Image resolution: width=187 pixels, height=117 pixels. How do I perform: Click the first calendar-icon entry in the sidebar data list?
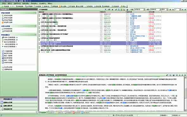[7, 51]
